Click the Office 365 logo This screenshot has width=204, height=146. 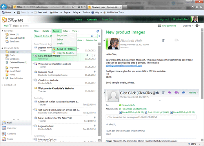13,20
